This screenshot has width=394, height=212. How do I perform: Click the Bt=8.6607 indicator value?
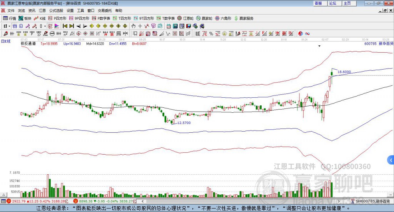(x=139, y=44)
